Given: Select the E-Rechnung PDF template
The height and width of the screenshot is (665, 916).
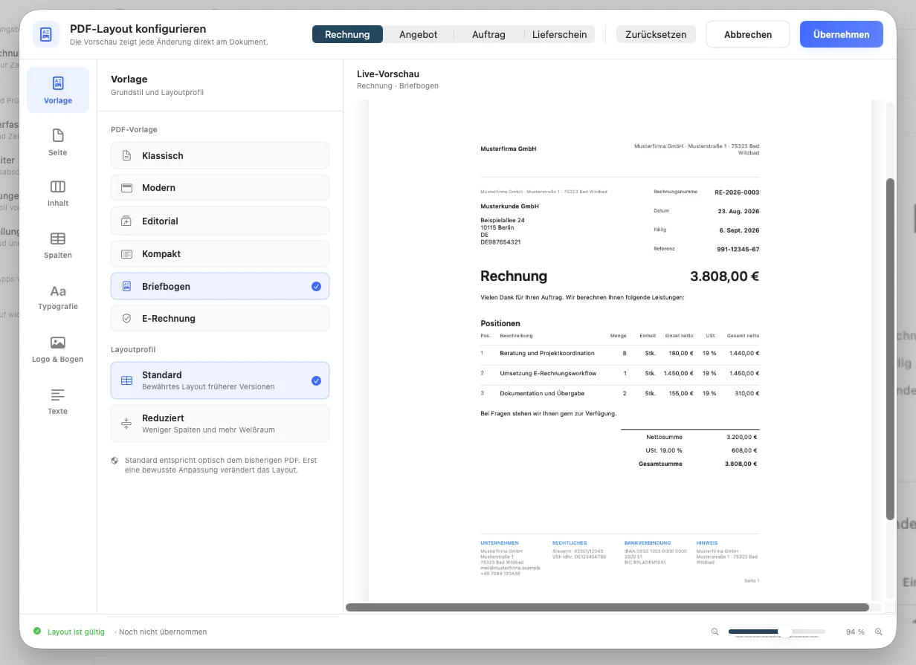Looking at the screenshot, I should [220, 319].
